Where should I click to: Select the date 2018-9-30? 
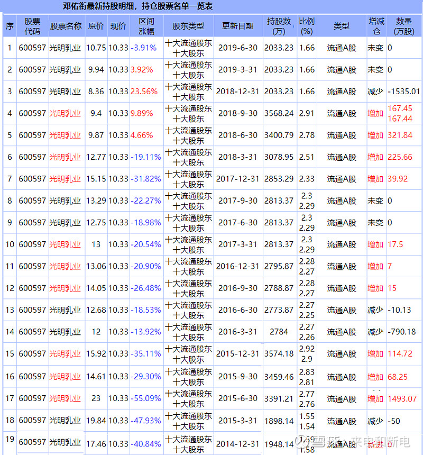click(238, 113)
